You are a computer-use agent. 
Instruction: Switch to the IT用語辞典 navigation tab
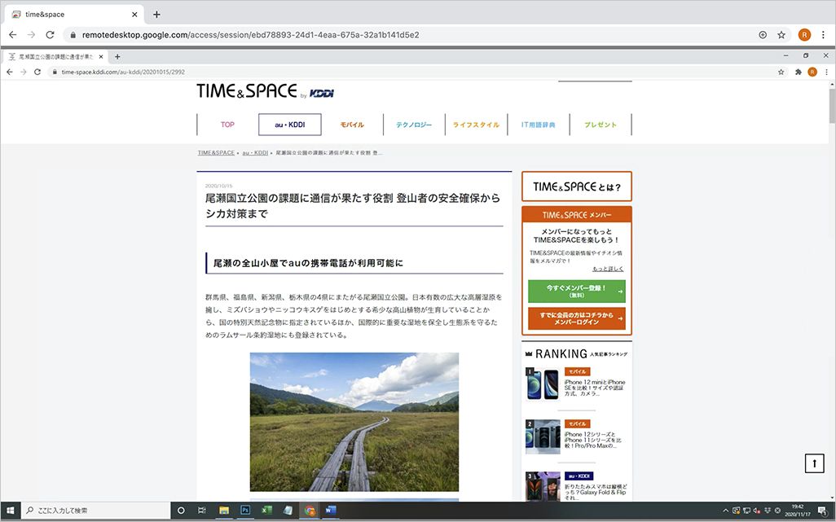tap(539, 125)
